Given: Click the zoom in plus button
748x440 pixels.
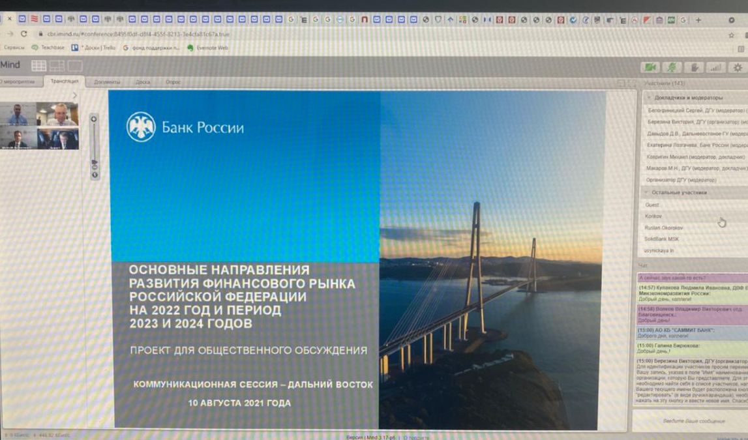Looking at the screenshot, I should 94,119.
